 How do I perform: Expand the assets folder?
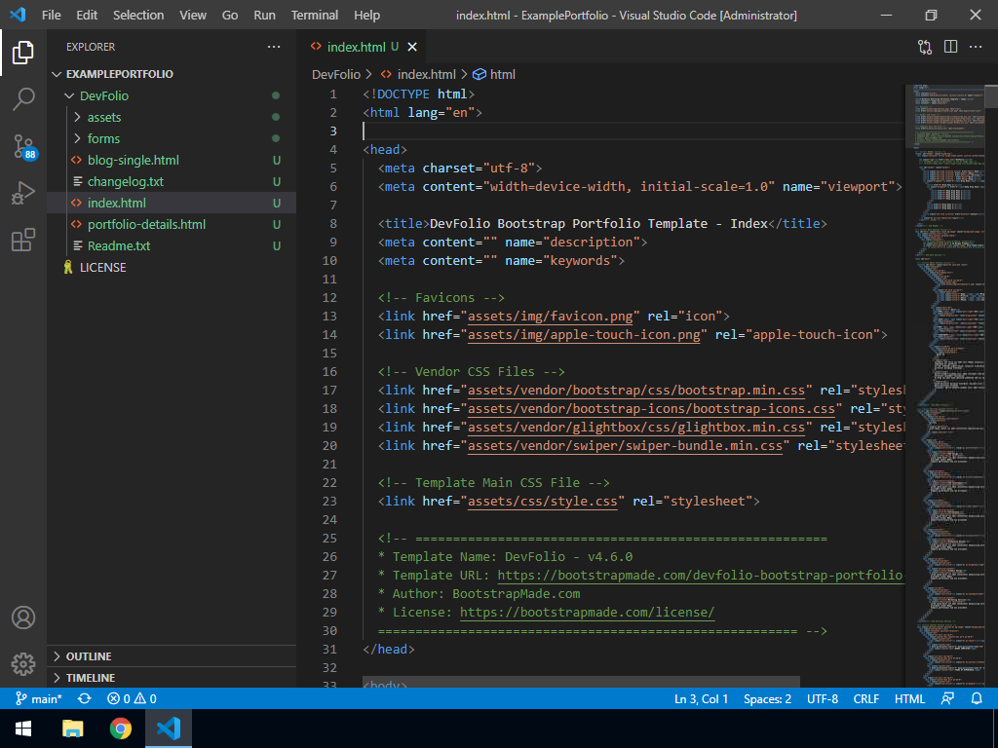click(103, 117)
